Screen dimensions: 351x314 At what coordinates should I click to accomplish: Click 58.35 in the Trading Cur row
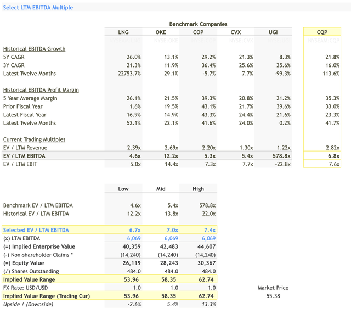168,296
